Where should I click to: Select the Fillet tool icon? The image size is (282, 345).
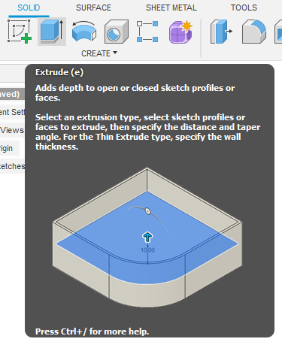point(254,32)
